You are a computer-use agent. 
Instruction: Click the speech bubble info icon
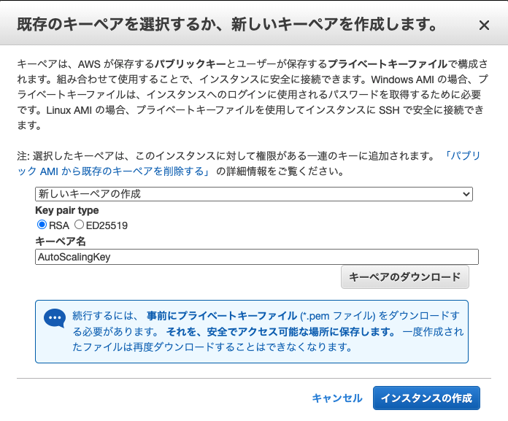[x=55, y=317]
